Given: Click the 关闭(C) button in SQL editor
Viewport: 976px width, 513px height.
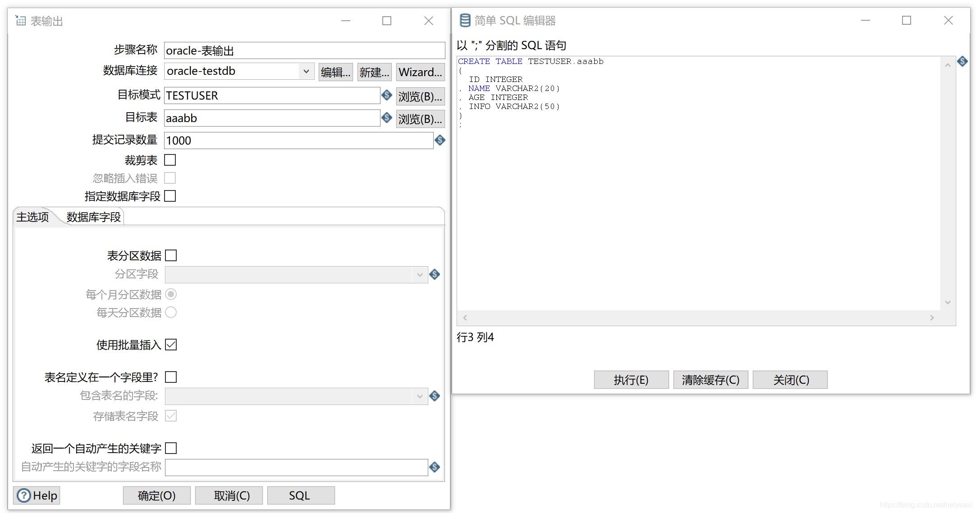Looking at the screenshot, I should click(790, 380).
